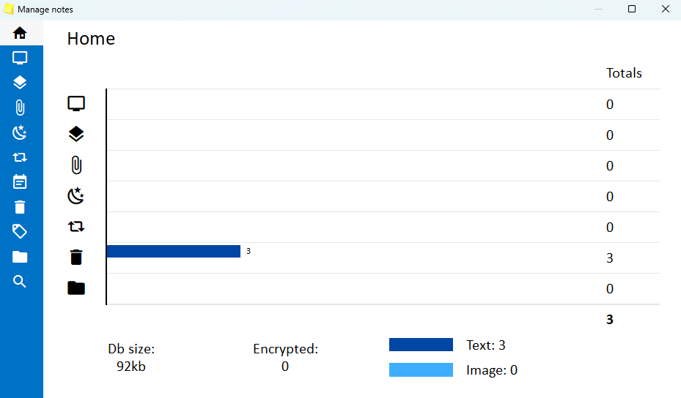The height and width of the screenshot is (398, 681).
Task: Click the black folder icon in chart
Action: pyautogui.click(x=76, y=288)
